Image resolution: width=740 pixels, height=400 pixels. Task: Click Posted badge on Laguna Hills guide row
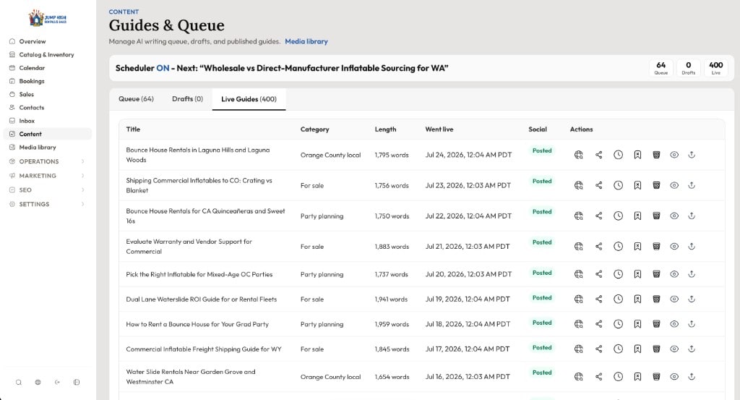pyautogui.click(x=542, y=150)
